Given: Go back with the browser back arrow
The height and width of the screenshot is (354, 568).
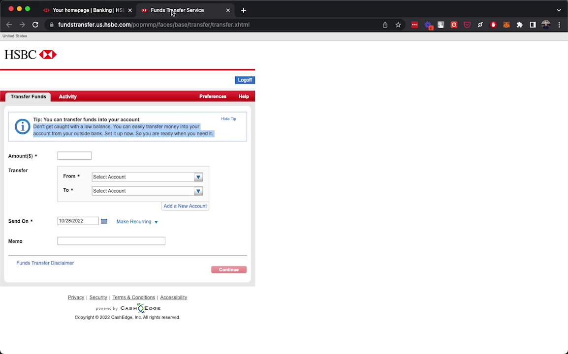Looking at the screenshot, I should pos(9,25).
